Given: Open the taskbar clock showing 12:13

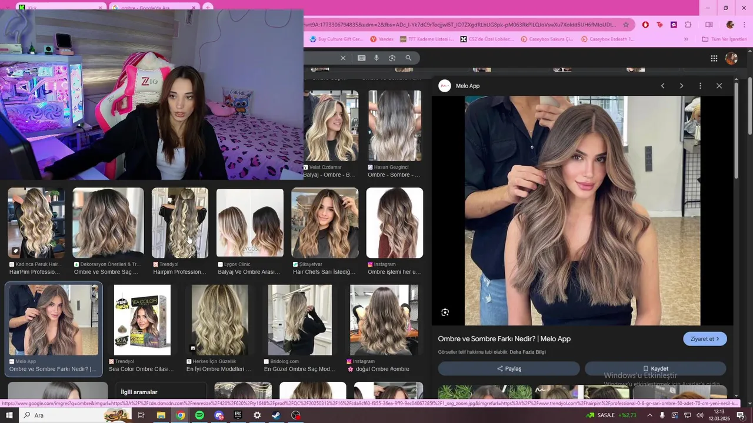Looking at the screenshot, I should 719,415.
